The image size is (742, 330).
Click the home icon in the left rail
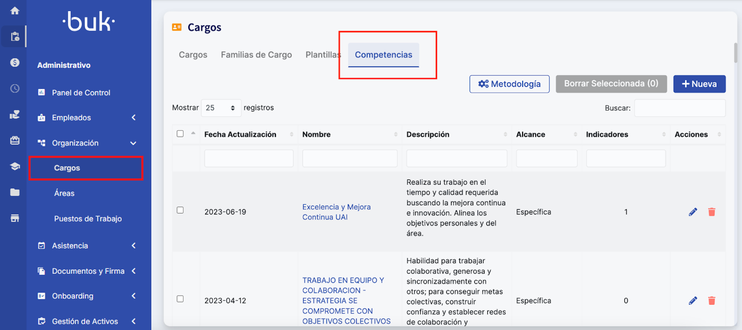pyautogui.click(x=15, y=11)
